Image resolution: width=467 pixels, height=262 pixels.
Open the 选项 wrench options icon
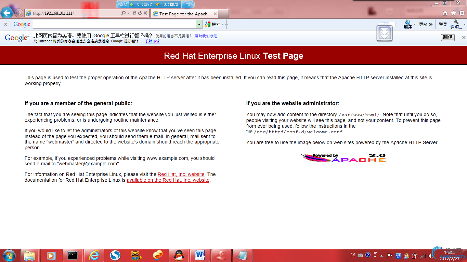[x=456, y=24]
